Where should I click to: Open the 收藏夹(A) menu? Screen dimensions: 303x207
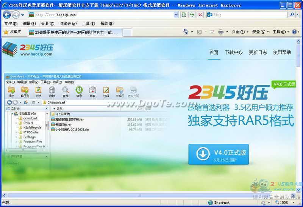(x=68, y=24)
